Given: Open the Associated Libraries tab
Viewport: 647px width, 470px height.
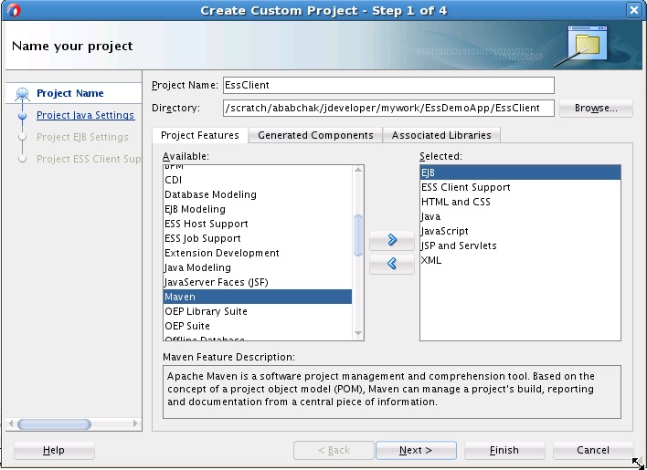Looking at the screenshot, I should tap(441, 135).
